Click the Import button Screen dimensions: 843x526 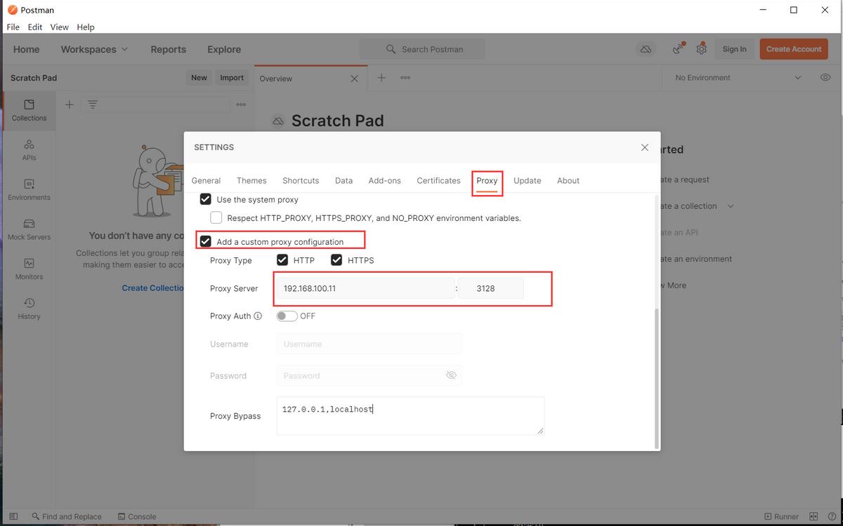point(232,78)
